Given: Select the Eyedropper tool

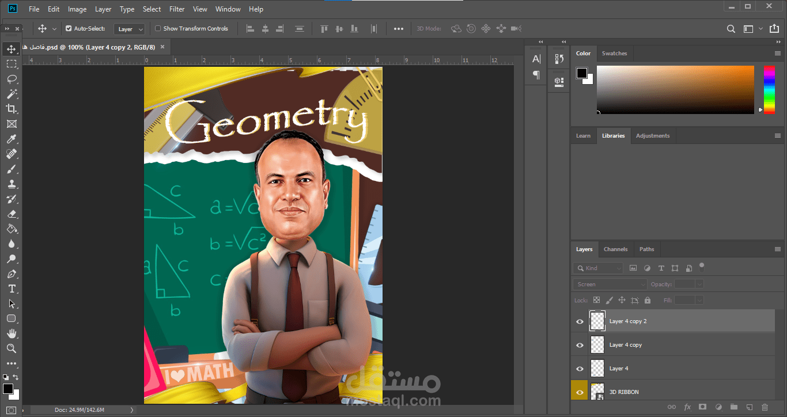Looking at the screenshot, I should pos(12,139).
